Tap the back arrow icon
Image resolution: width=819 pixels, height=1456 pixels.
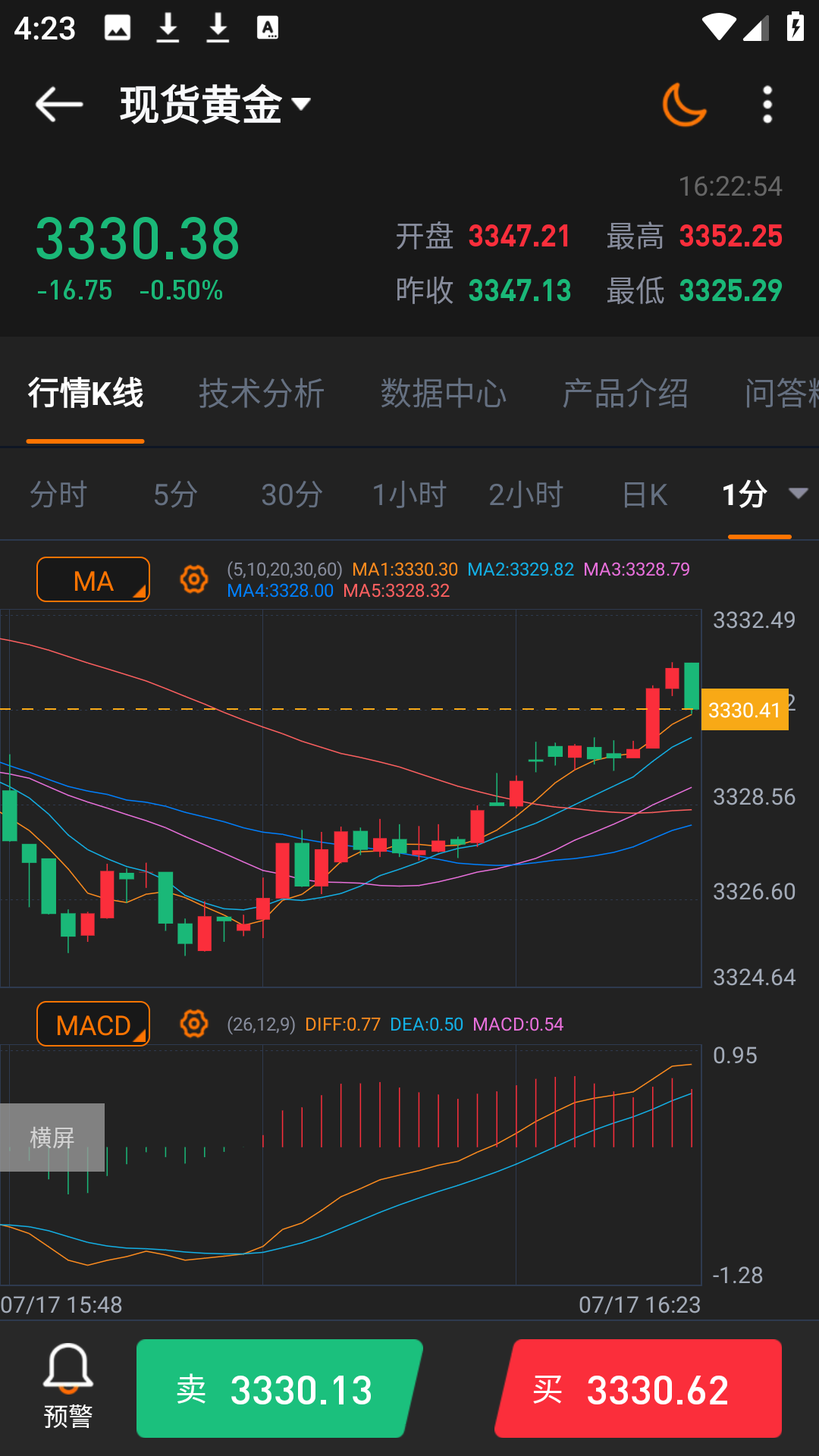58,104
